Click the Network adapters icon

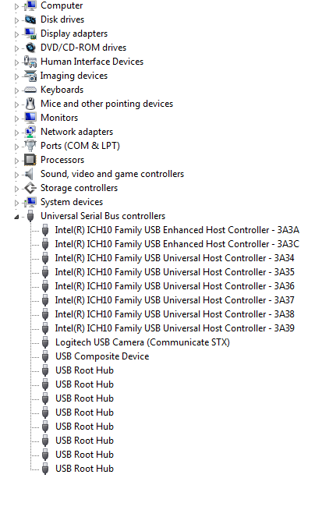(x=30, y=132)
